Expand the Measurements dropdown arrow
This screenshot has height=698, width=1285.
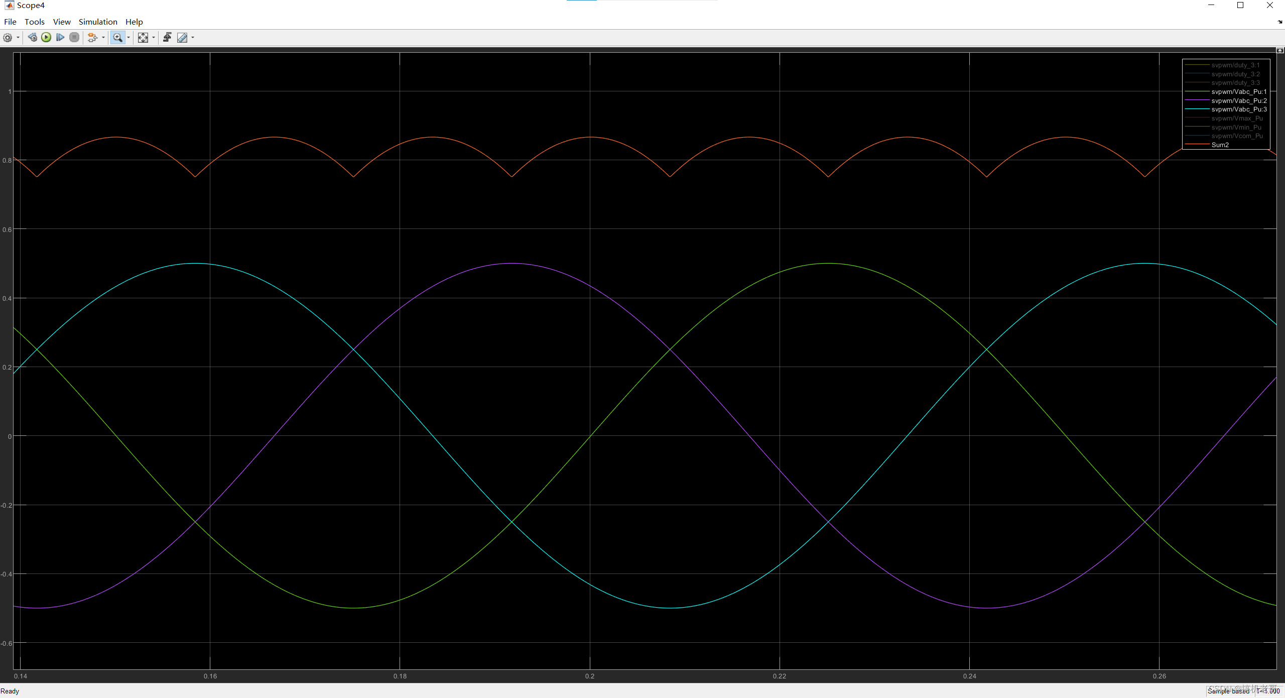(x=193, y=38)
